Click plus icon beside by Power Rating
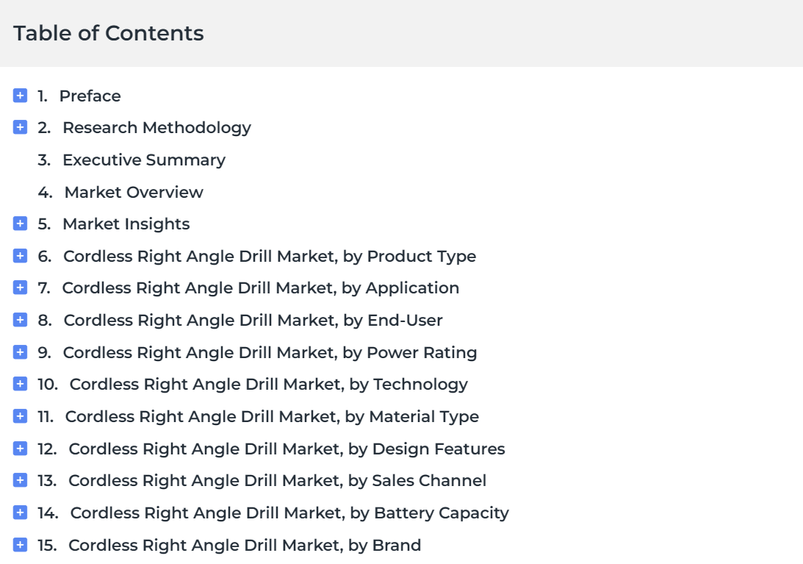The width and height of the screenshot is (803, 564). coord(20,352)
